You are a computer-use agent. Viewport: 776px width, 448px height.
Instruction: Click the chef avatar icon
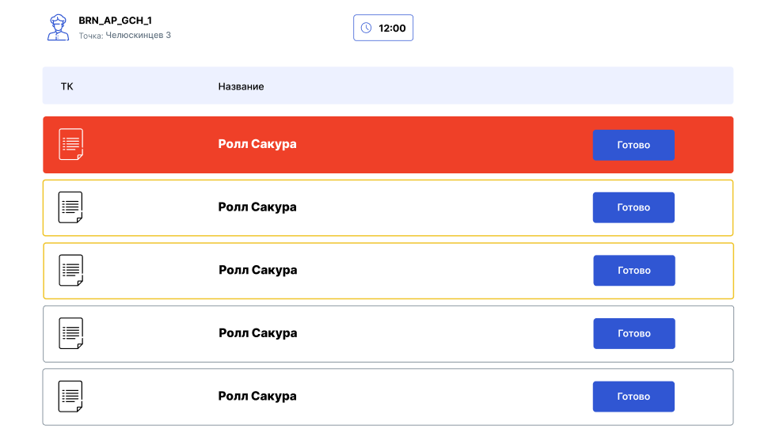(59, 28)
